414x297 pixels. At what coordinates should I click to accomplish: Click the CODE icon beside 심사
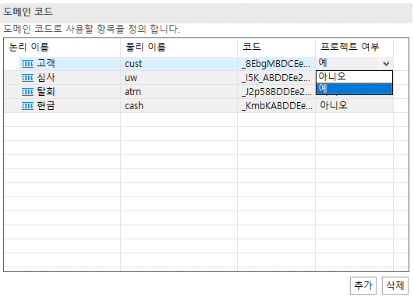27,78
